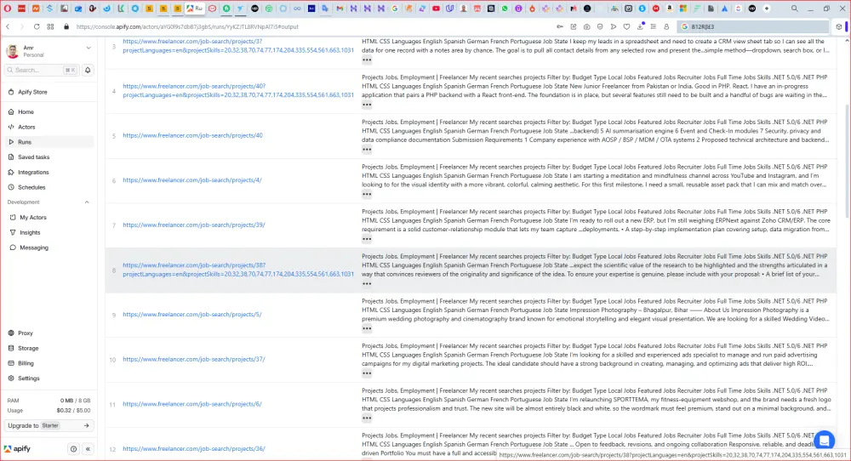Switch to the Google browser tab
The width and height of the screenshot is (851, 461).
(x=395, y=9)
